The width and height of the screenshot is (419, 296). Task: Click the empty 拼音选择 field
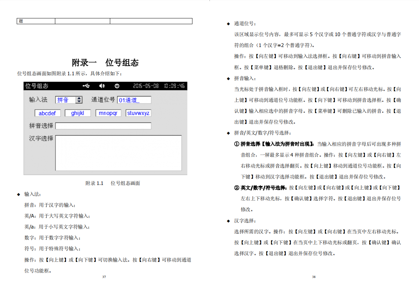pos(103,126)
